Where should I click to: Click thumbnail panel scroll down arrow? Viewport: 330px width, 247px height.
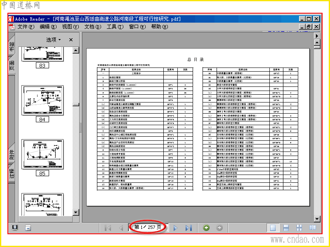point(76,212)
